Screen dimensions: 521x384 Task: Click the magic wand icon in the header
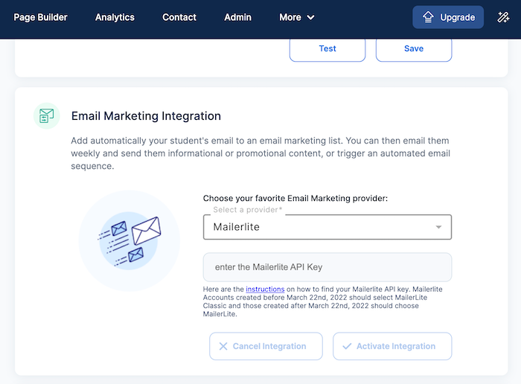click(x=503, y=17)
